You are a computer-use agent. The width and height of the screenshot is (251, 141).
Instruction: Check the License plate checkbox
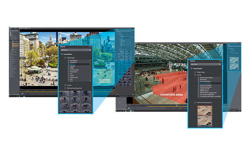point(69,70)
